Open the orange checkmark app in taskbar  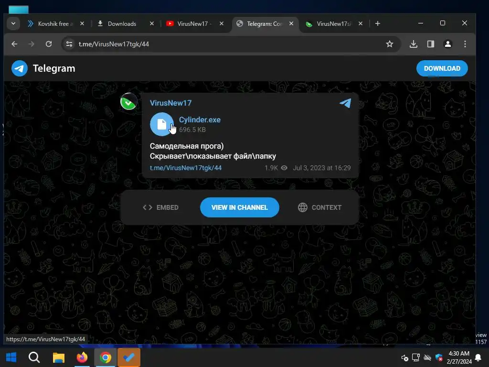click(129, 357)
